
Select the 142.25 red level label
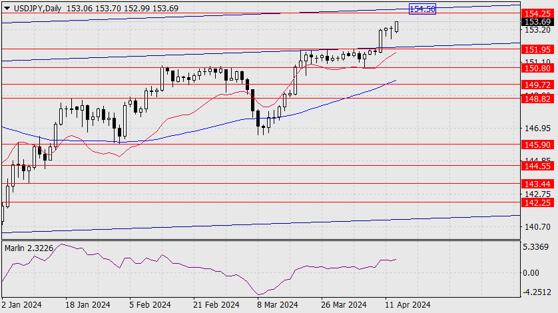click(538, 202)
